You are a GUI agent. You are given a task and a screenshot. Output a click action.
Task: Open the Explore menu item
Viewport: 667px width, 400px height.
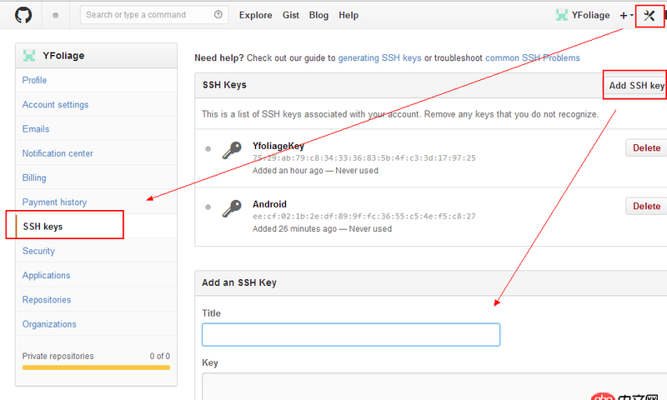(x=255, y=15)
